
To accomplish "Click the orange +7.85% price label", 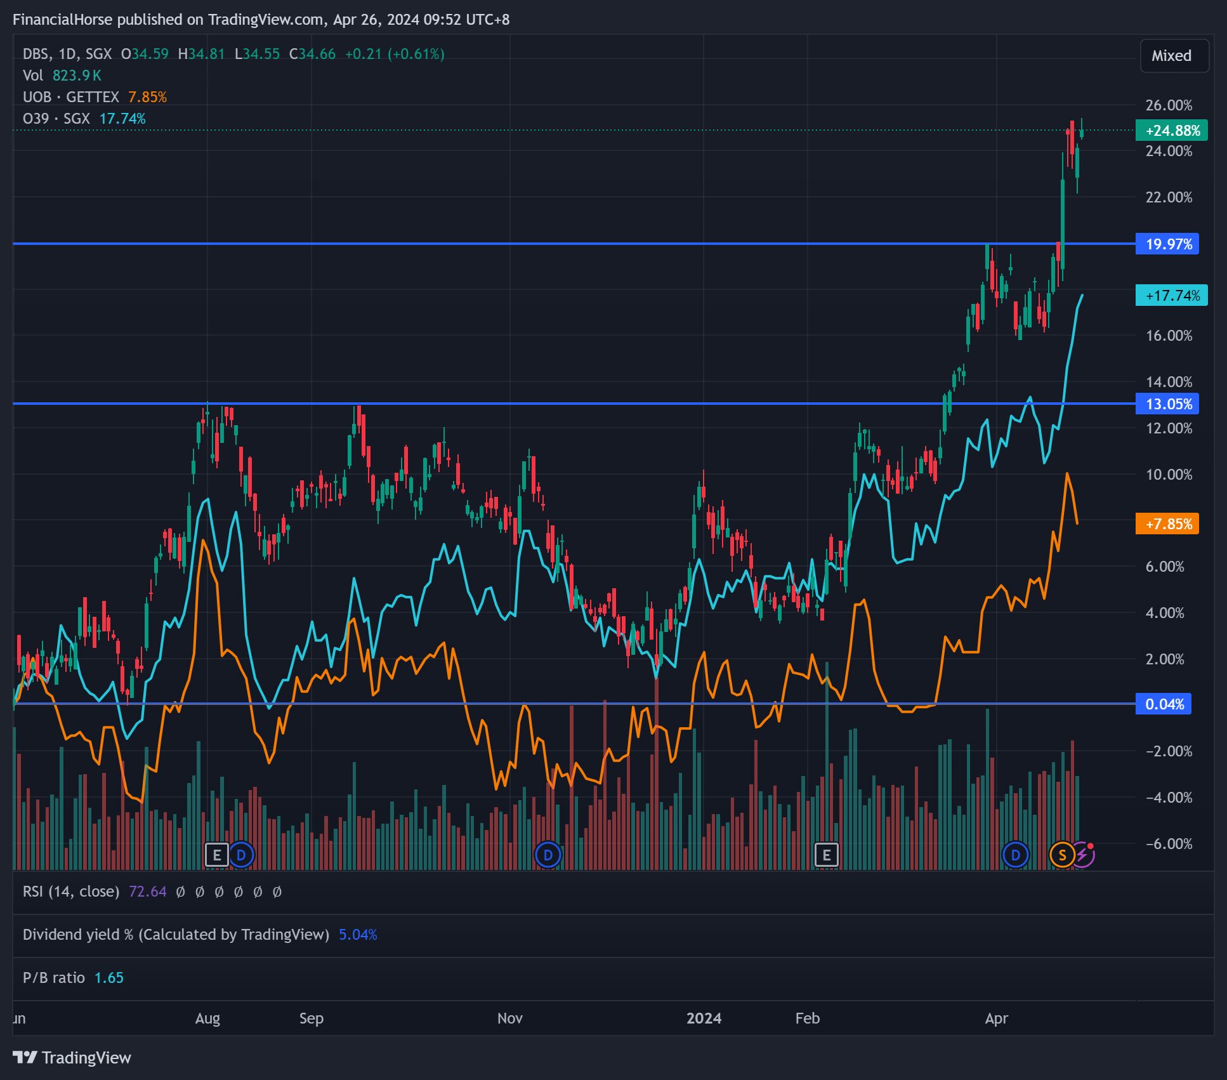I will point(1167,524).
